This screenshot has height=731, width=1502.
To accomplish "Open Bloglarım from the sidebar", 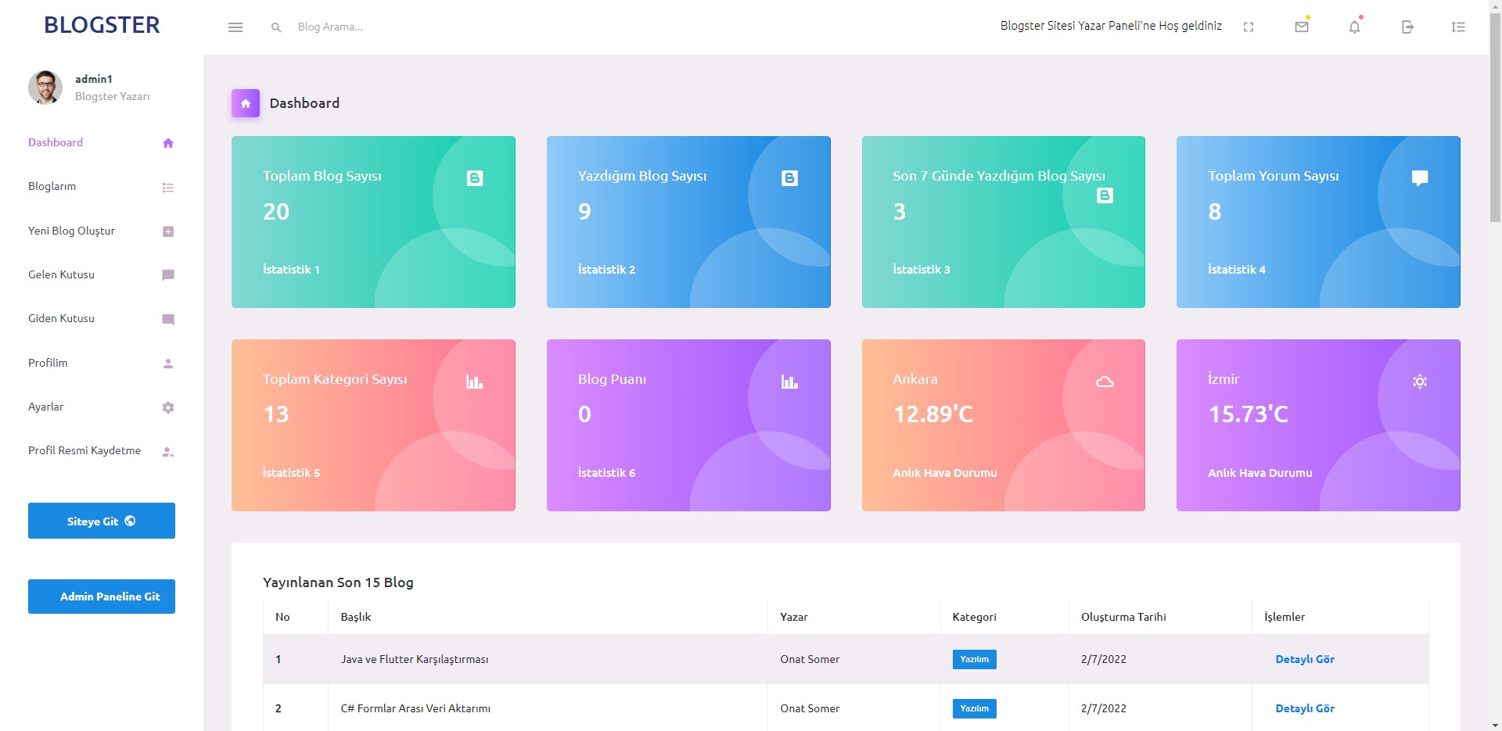I will pyautogui.click(x=52, y=187).
